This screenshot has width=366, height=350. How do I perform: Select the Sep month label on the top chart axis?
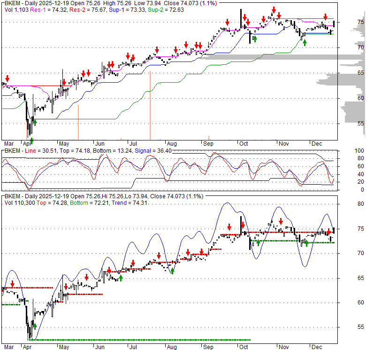coord(208,143)
